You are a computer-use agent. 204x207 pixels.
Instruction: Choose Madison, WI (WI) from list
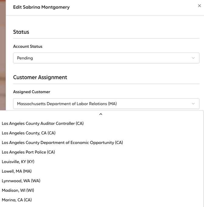[x=102, y=190]
